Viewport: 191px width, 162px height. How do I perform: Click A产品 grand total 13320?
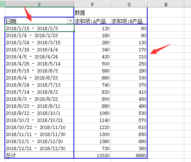tap(92, 155)
